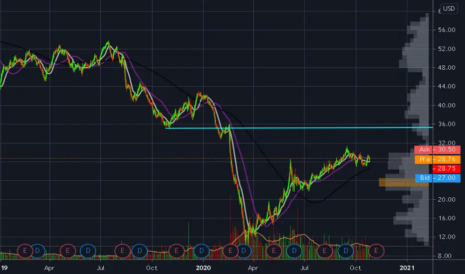The height and width of the screenshot is (274, 465).
Task: Click the 36.00 price axis label
Action: (447, 124)
